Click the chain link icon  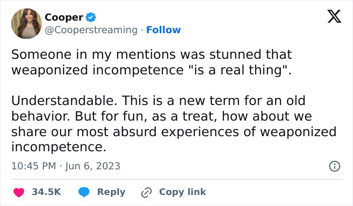click(147, 192)
